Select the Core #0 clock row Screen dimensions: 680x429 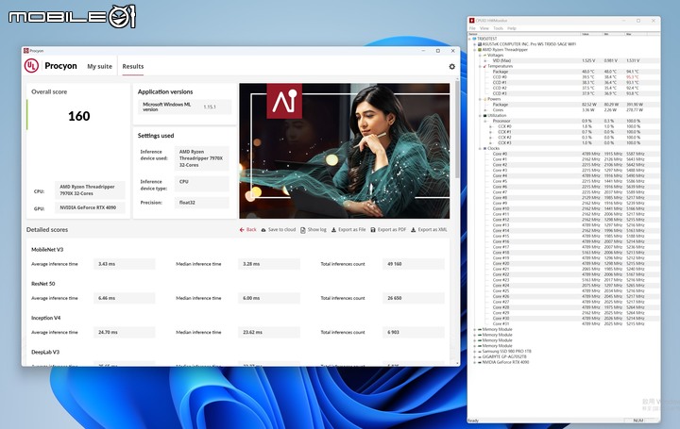(564, 154)
